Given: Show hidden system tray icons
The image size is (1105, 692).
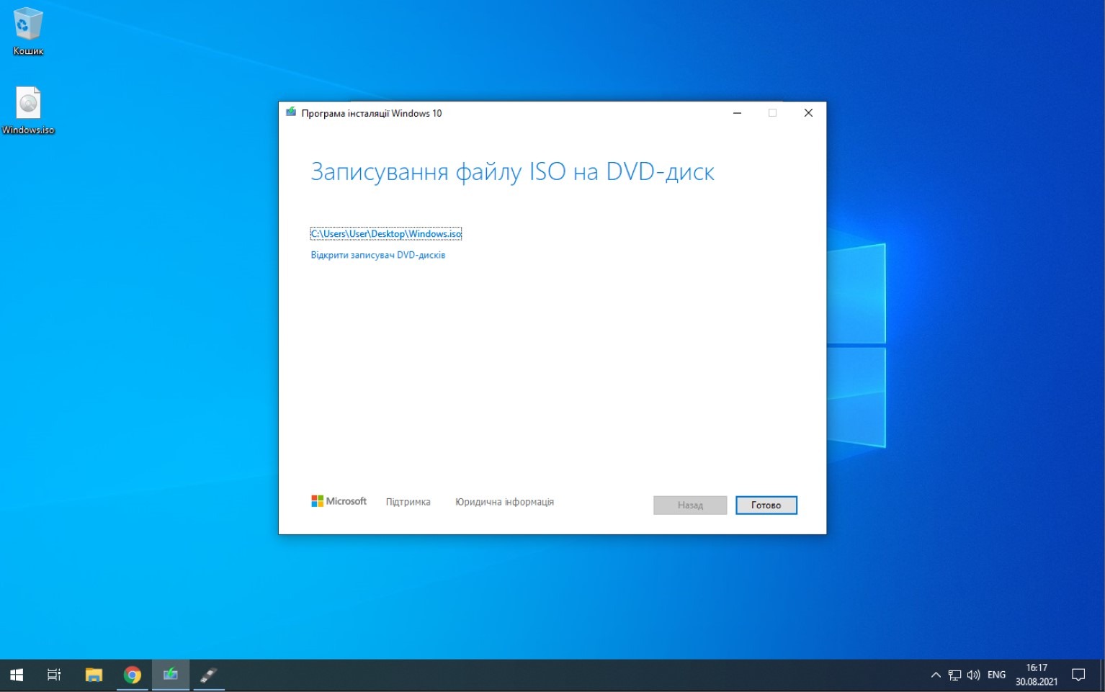Looking at the screenshot, I should click(936, 675).
